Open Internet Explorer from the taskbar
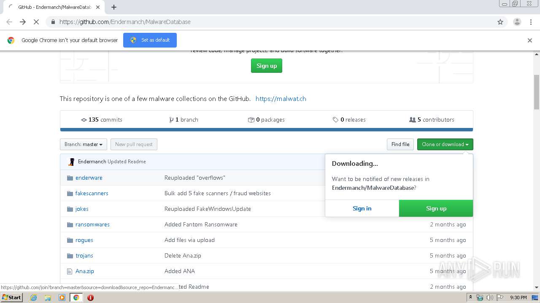The width and height of the screenshot is (540, 303). point(34,298)
